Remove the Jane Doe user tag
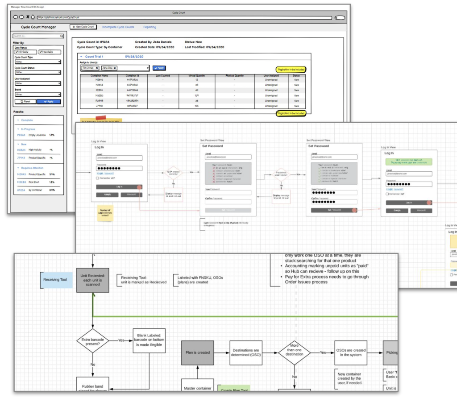This screenshot has width=457, height=398. pos(115,68)
